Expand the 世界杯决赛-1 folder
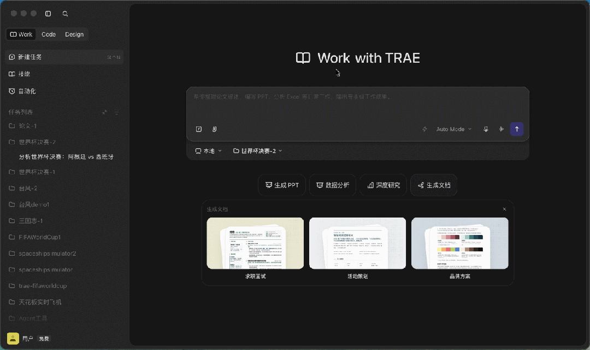The height and width of the screenshot is (350, 590). [64, 172]
